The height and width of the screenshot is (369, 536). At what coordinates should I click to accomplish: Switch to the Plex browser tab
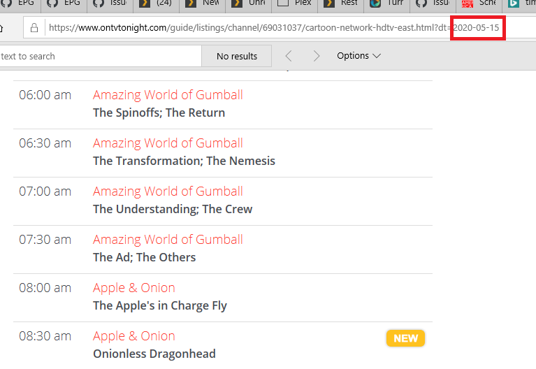294,4
